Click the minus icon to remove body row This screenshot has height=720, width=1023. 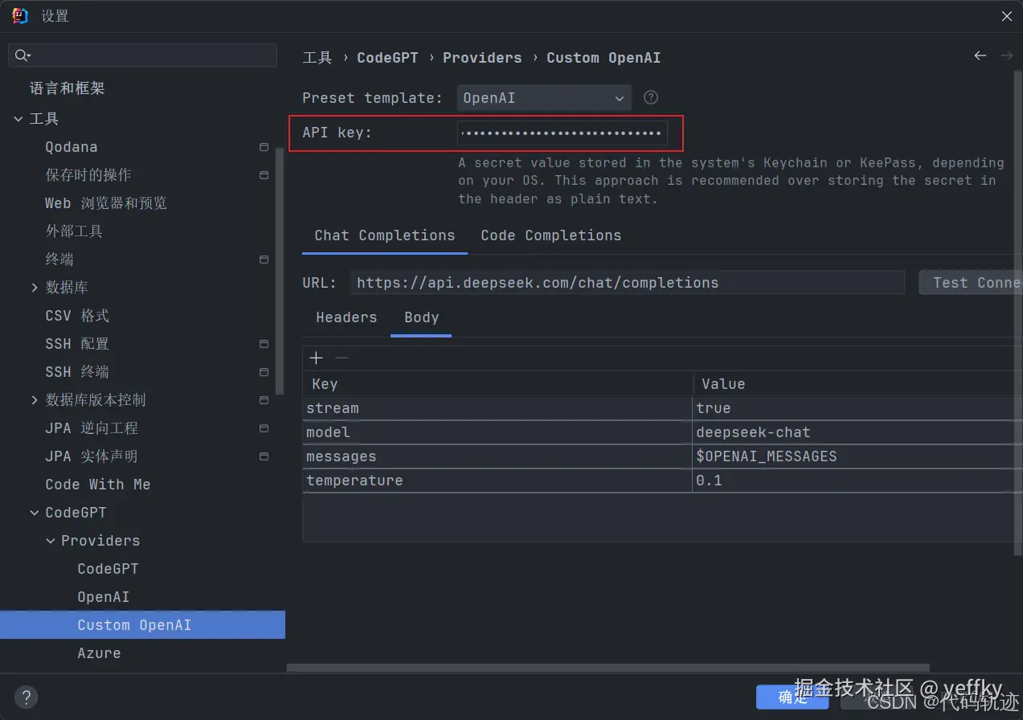[342, 358]
